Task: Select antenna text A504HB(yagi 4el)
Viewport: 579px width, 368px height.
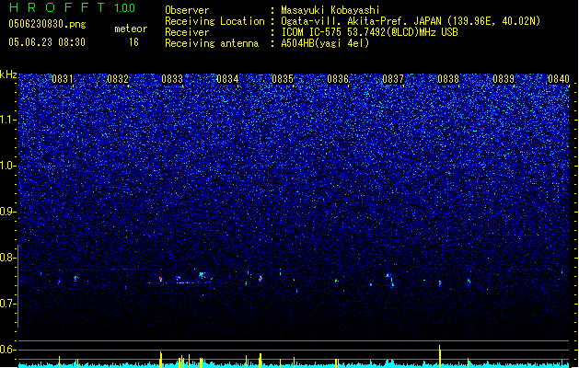Action: pos(325,43)
